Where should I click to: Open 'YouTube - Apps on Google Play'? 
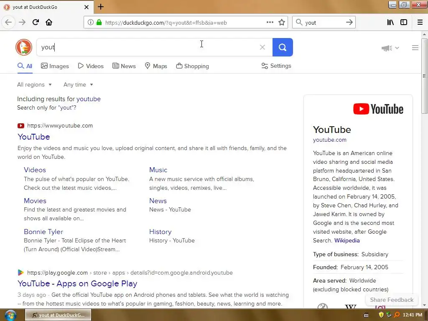pyautogui.click(x=77, y=284)
